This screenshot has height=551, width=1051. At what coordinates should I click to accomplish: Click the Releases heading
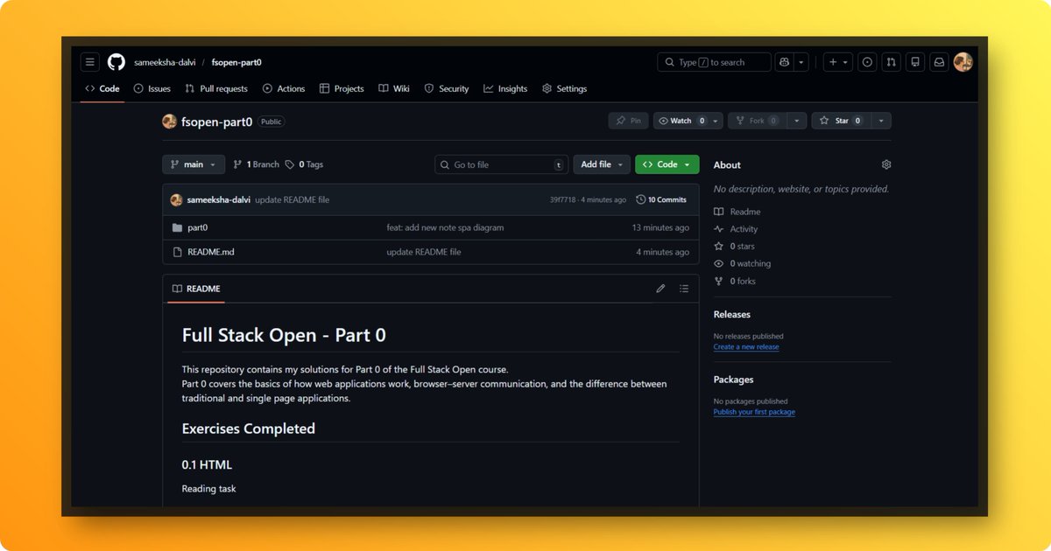tap(732, 314)
